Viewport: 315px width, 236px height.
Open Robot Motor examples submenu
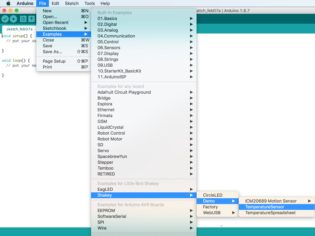point(144,139)
